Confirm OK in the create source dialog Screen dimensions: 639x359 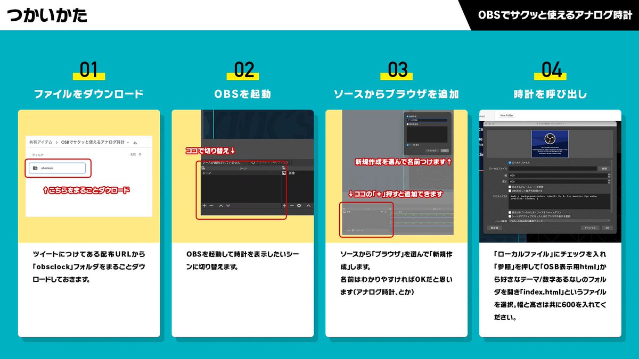445,151
